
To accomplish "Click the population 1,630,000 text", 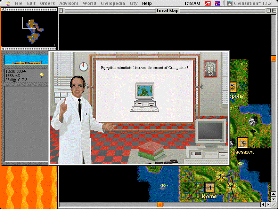I will pos(16,71).
